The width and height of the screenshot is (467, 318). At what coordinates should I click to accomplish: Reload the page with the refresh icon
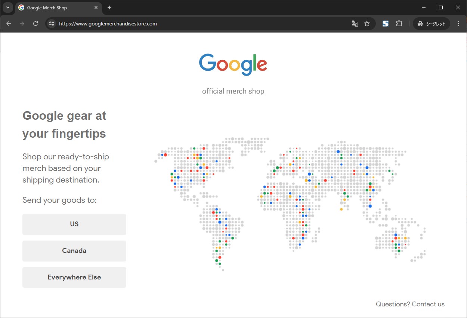tap(35, 24)
